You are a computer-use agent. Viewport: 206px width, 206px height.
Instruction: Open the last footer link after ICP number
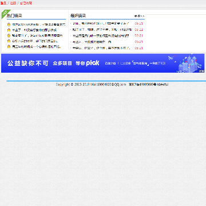(163, 84)
